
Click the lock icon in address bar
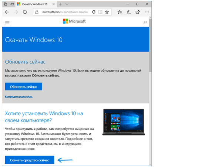pyautogui.click(x=37, y=12)
